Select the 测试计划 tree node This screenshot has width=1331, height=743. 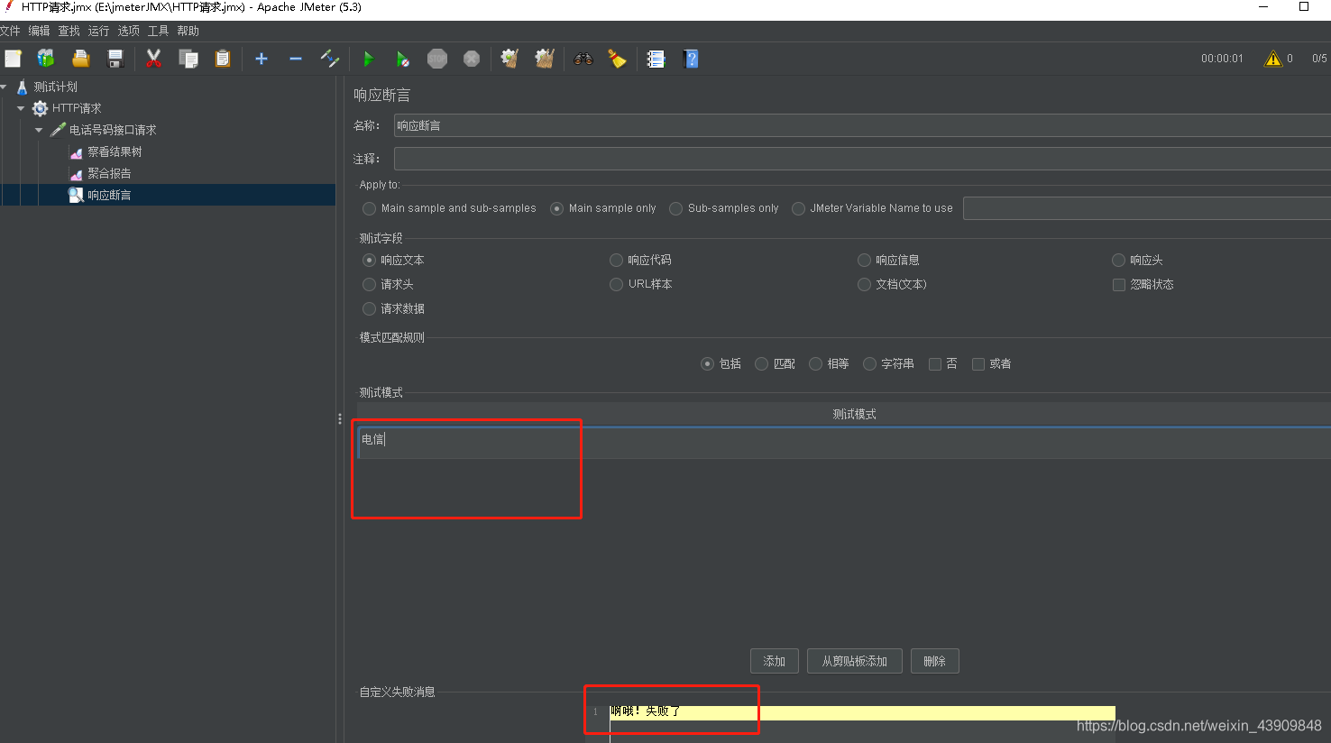coord(55,87)
